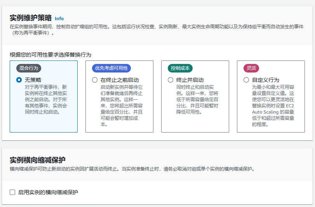Viewport: 315px width, 207px height.
Task: Select the 无策略 radio button
Action: pos(19,80)
